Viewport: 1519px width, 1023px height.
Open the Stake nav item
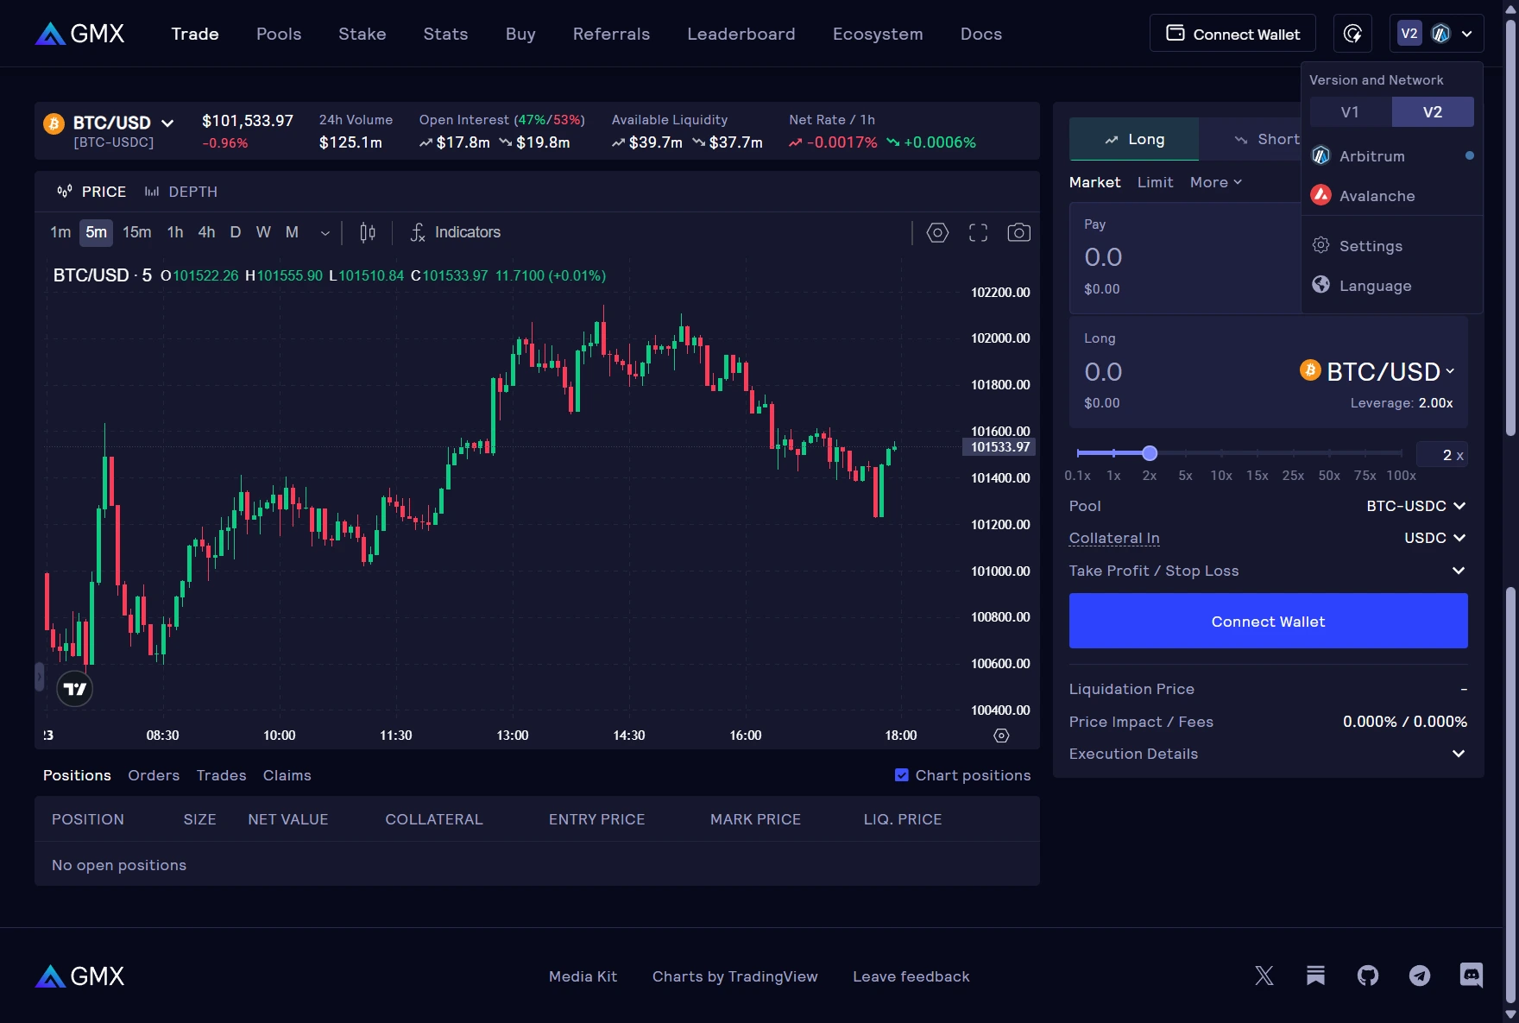click(x=362, y=34)
